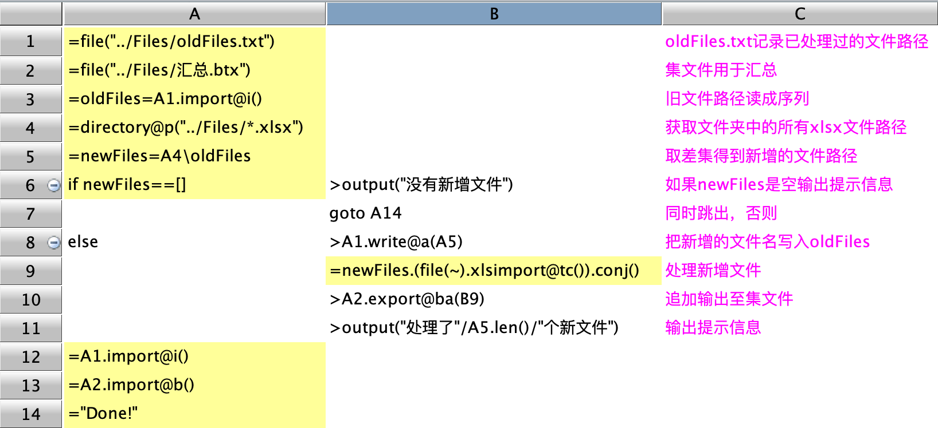The height and width of the screenshot is (428, 938).
Task: Click comment '取差集得到新增的文件路径'
Action: tap(761, 156)
